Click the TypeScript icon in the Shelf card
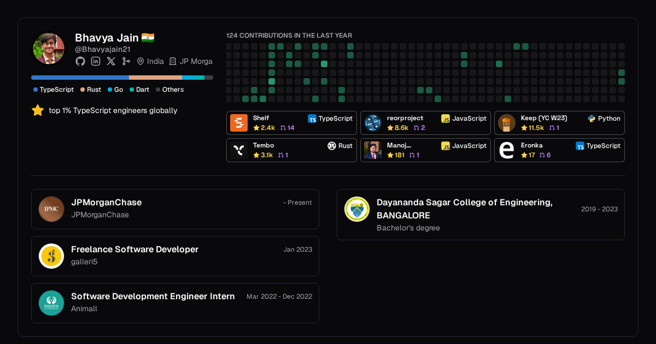This screenshot has width=656, height=344. point(312,118)
